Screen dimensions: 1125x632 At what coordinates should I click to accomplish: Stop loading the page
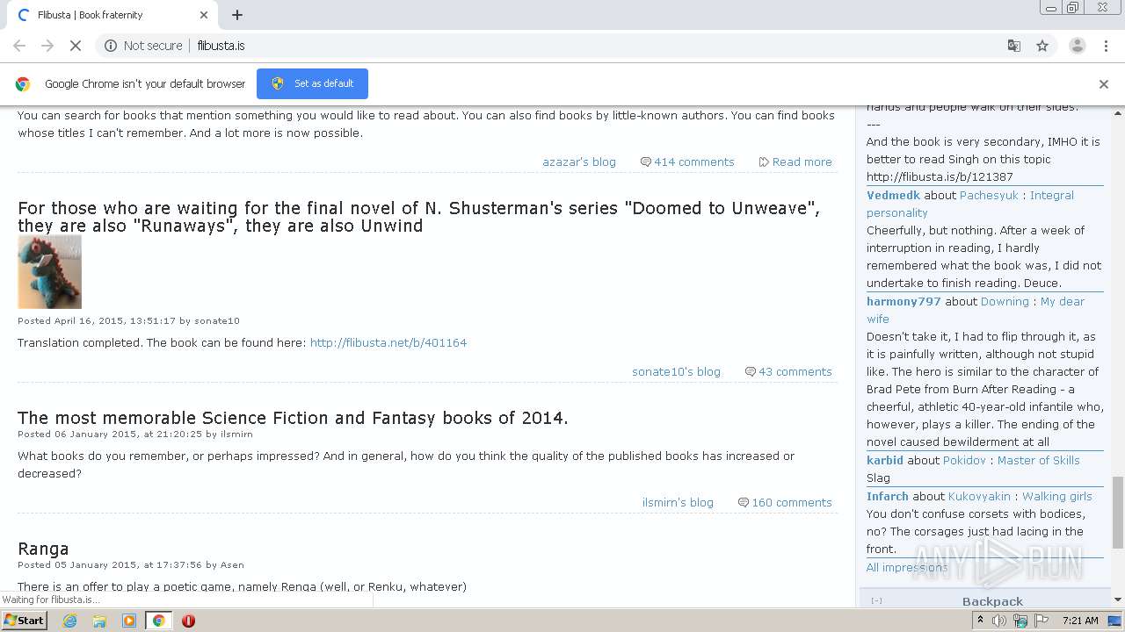(76, 46)
